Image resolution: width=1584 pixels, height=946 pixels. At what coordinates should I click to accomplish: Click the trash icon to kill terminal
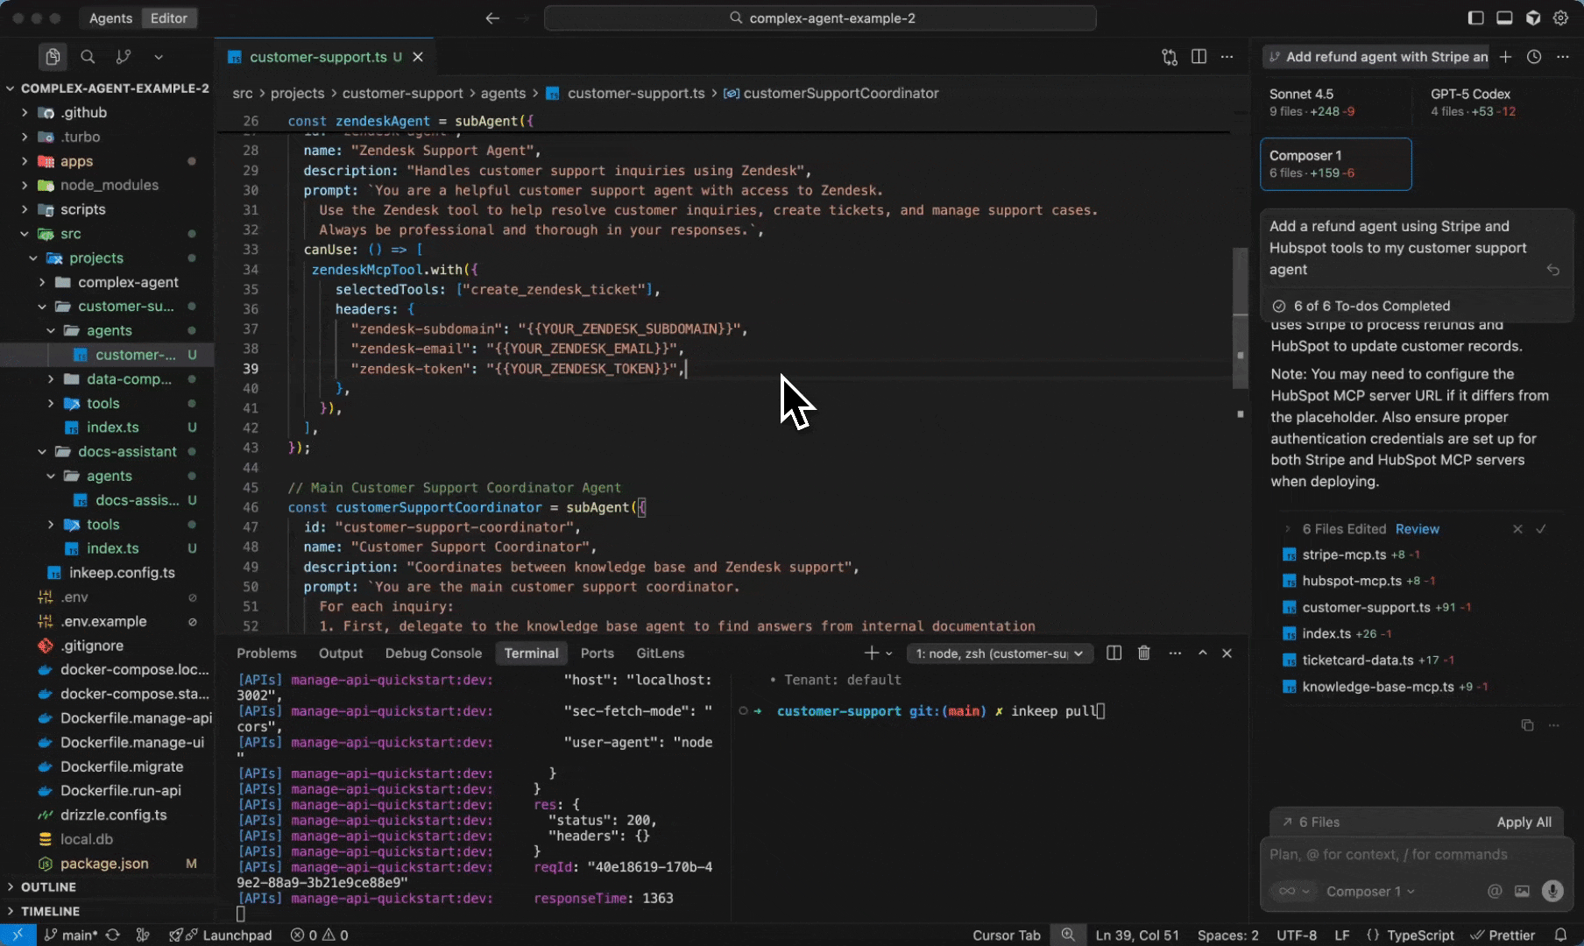[1143, 653]
